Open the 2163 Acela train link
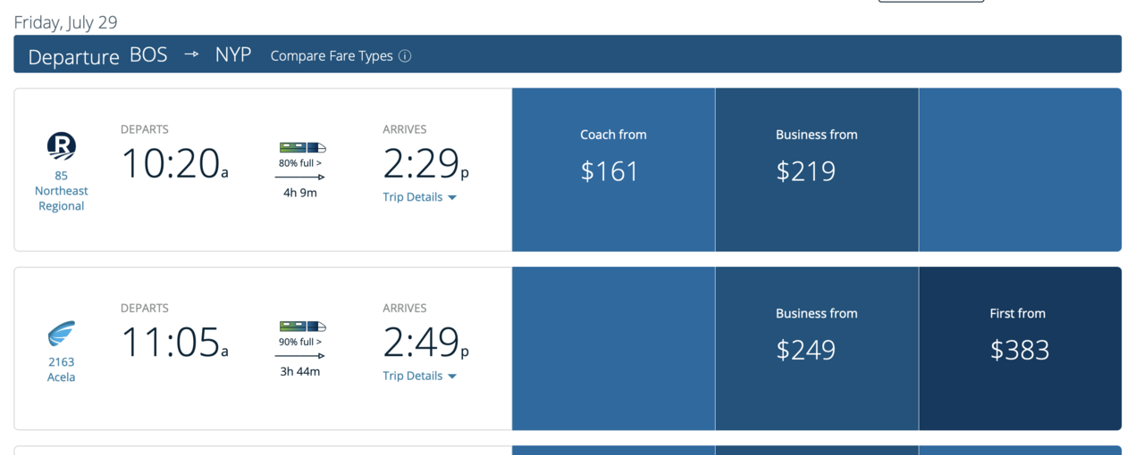This screenshot has width=1144, height=455. click(62, 369)
